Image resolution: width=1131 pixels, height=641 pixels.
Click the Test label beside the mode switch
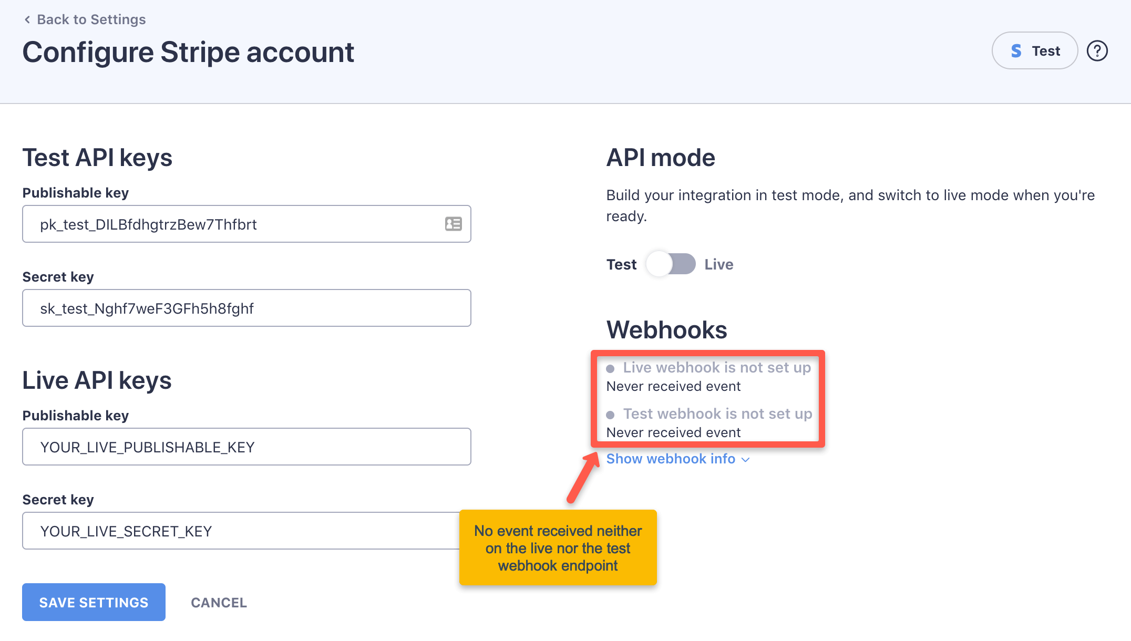[621, 264]
